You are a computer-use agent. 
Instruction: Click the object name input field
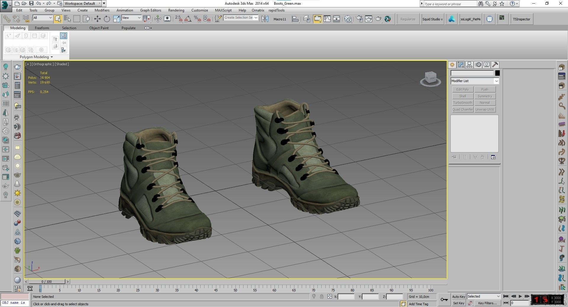tap(472, 73)
